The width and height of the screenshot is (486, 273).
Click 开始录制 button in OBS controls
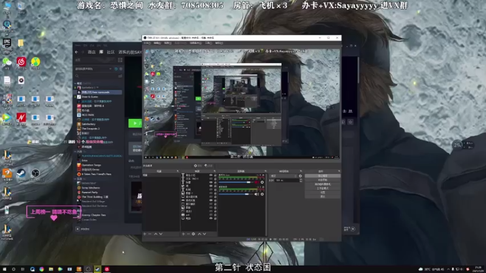tap(323, 180)
